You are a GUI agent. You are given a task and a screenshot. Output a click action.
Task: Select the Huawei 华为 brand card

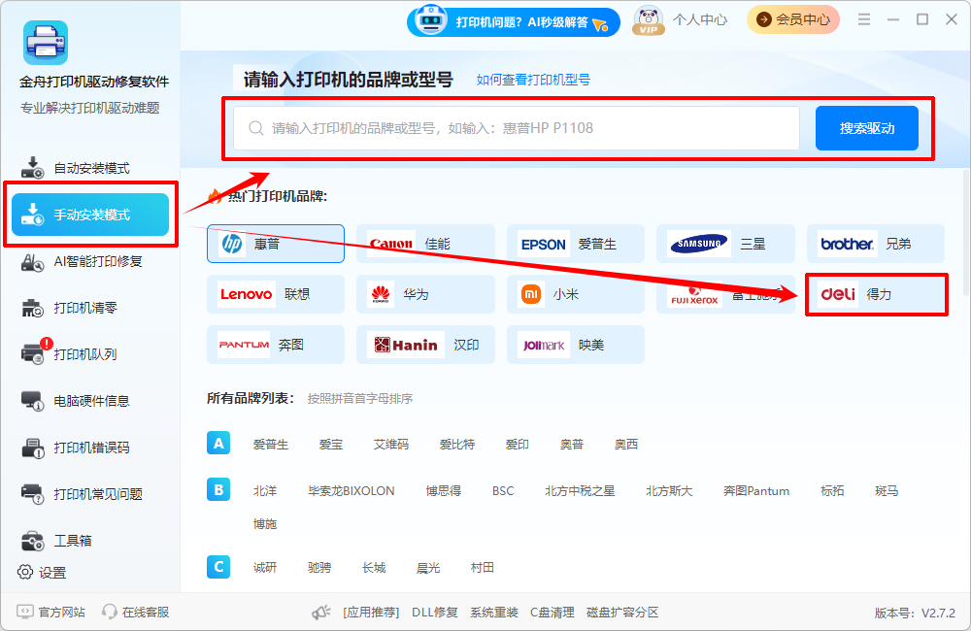pyautogui.click(x=425, y=294)
